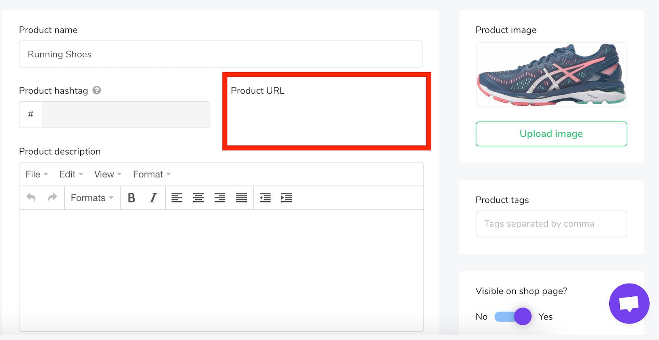Open the File menu
659x340 pixels.
[x=37, y=174]
